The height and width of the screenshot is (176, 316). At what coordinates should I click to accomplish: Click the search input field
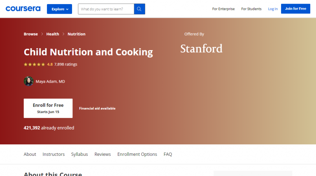106,9
